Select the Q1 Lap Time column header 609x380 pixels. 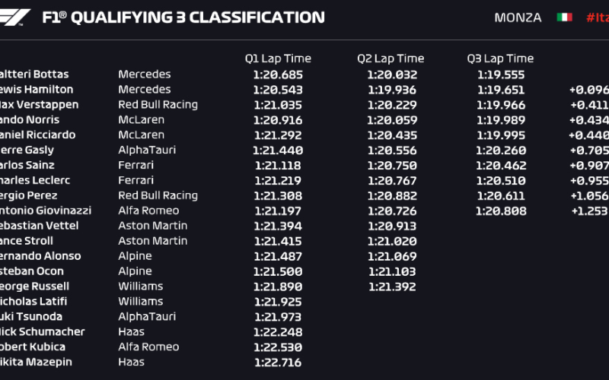tap(278, 59)
